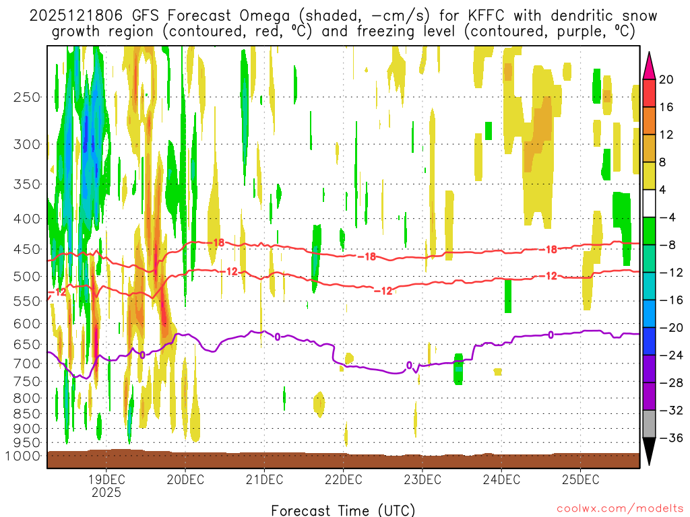Viewport: 690px width, 517px height.
Task: Click the 300 pressure level label
Action: click(27, 144)
